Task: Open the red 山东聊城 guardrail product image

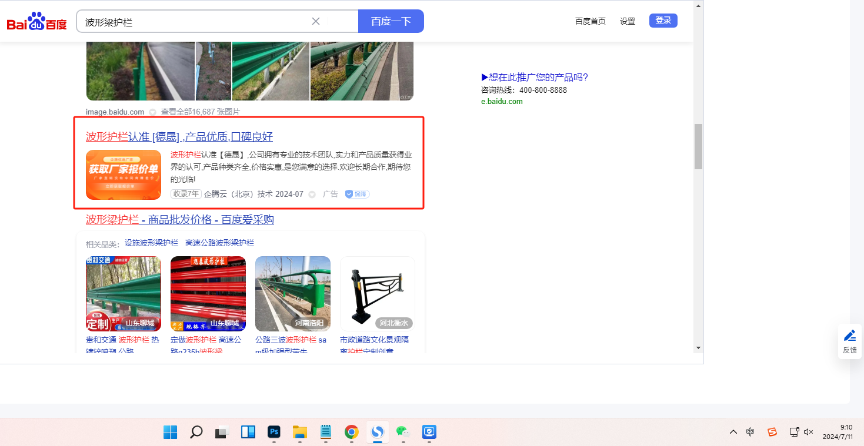Action: [208, 294]
